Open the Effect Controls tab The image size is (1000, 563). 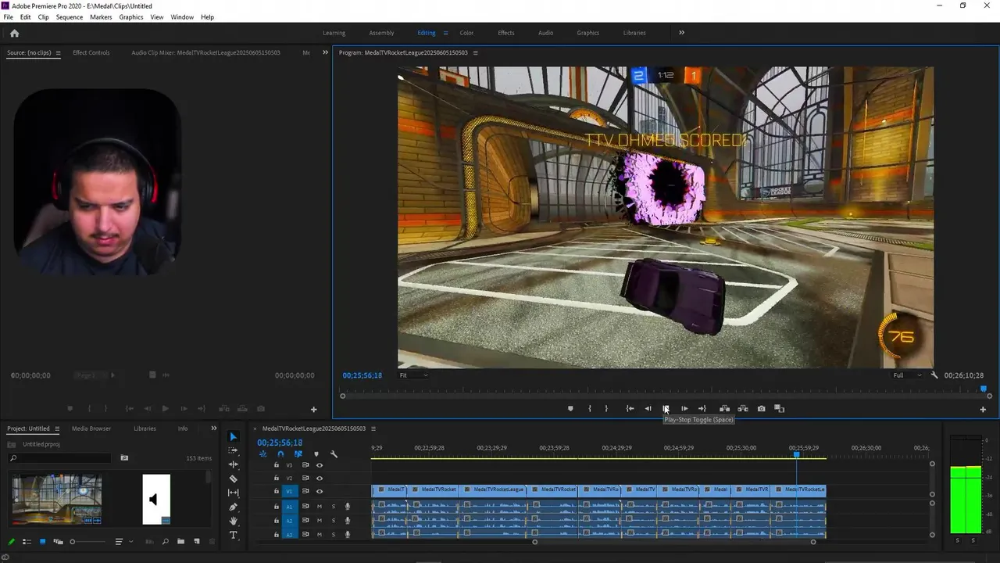91,52
